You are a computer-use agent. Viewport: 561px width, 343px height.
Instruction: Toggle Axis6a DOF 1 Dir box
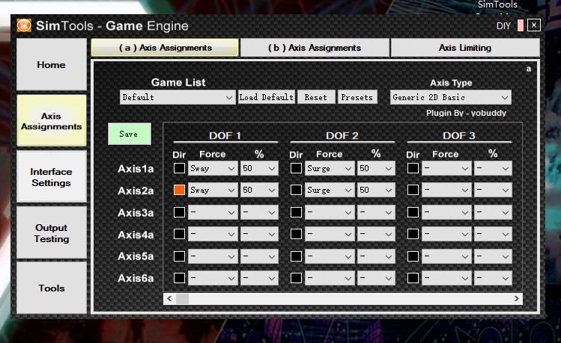(x=179, y=278)
